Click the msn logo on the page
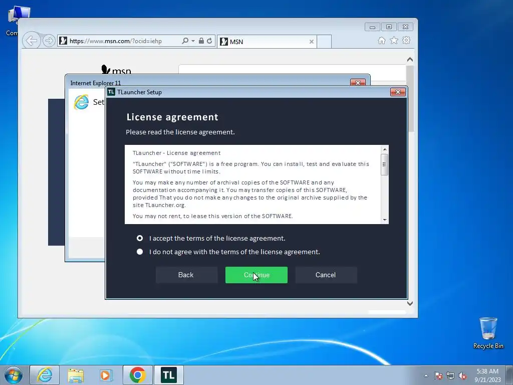 [116, 70]
